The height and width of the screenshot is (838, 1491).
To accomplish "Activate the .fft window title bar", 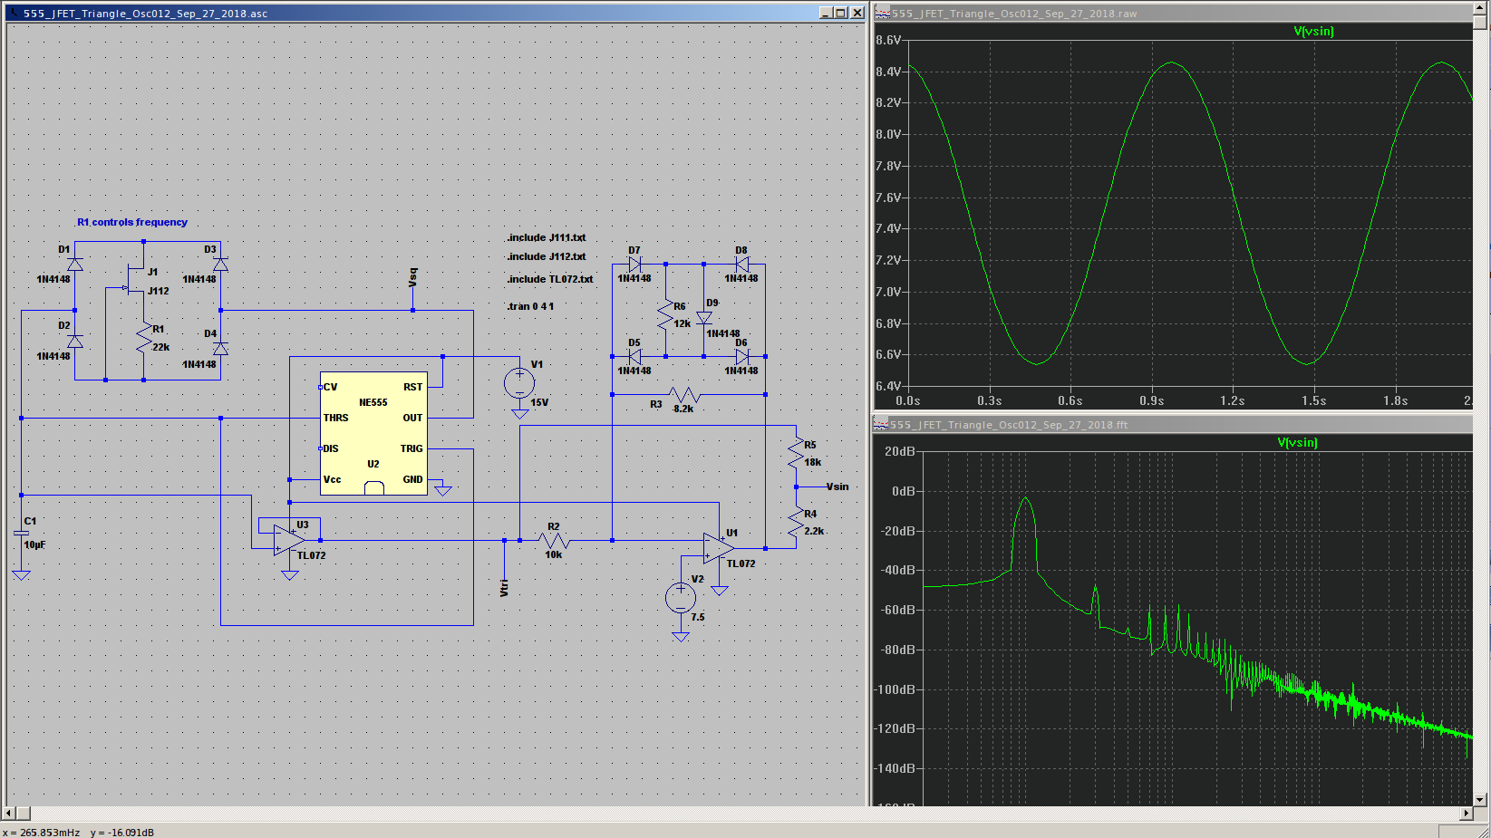I will (1172, 424).
